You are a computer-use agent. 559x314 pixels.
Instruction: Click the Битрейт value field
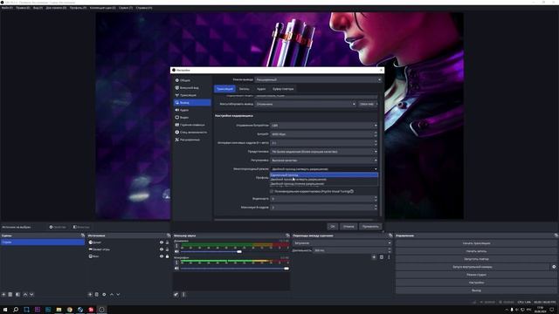click(x=324, y=134)
